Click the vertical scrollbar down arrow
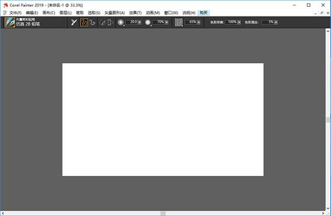331x216 pixels. coord(328,208)
